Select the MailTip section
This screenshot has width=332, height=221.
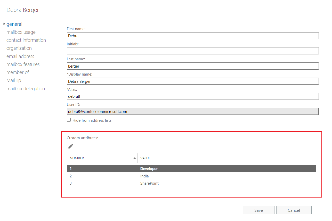pos(14,80)
